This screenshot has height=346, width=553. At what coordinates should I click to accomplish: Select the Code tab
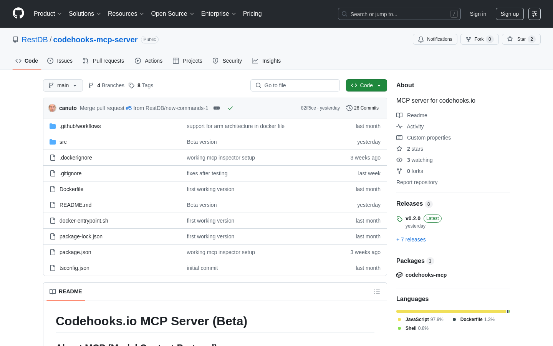27,61
